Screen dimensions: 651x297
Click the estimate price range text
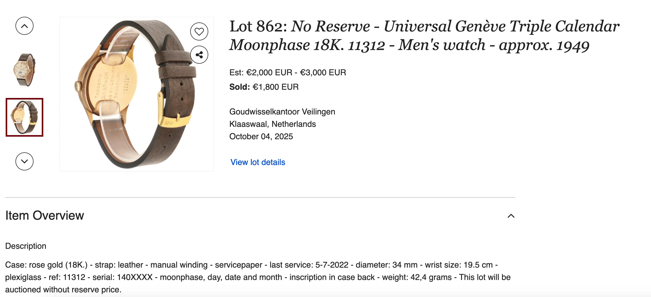[x=288, y=72]
